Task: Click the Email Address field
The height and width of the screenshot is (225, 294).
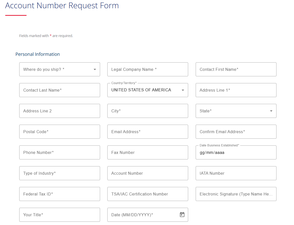Action: (148, 132)
